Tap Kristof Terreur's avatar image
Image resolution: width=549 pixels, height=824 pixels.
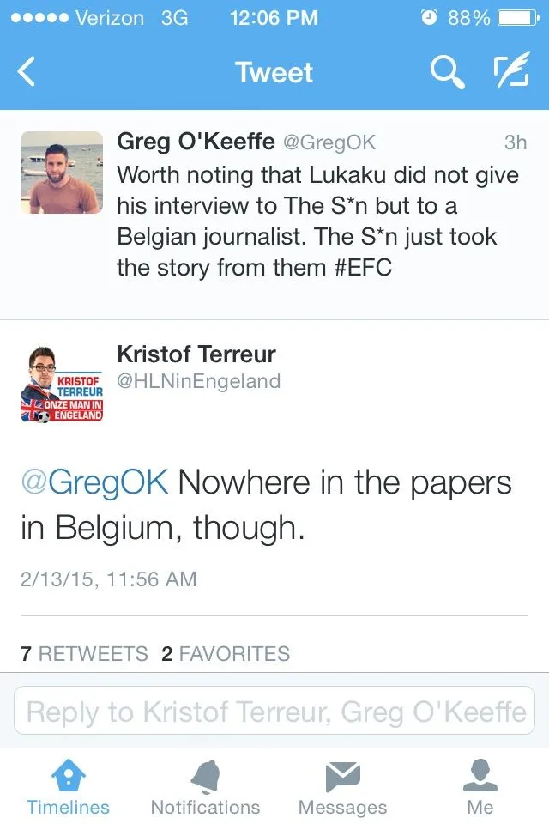[61, 384]
